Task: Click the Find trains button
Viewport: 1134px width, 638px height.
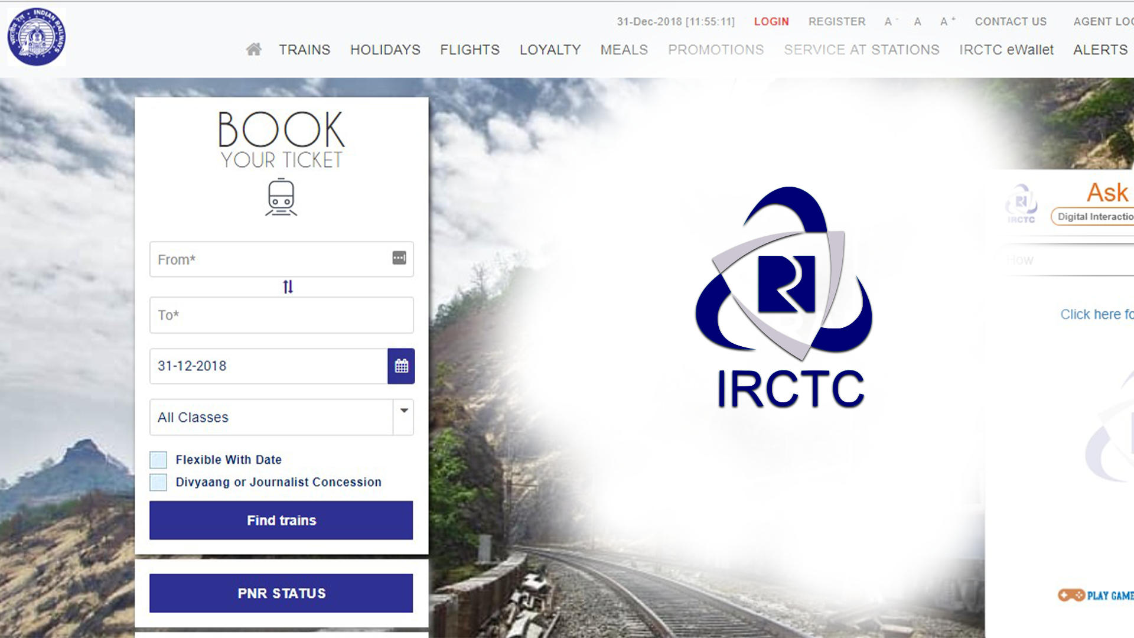Action: click(281, 520)
